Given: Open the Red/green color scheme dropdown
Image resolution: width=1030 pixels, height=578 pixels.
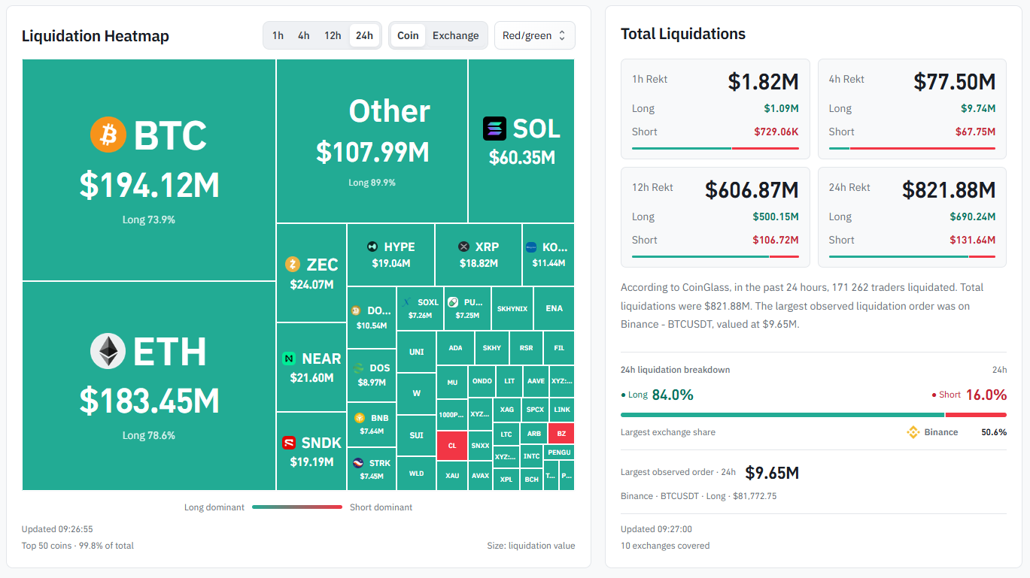Looking at the screenshot, I should coord(534,35).
